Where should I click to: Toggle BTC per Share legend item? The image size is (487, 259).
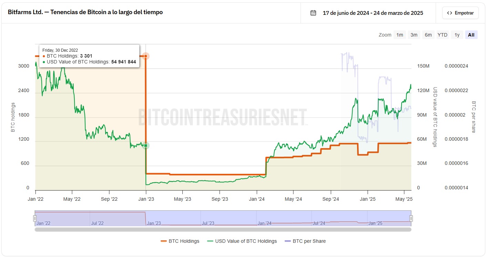click(305, 241)
